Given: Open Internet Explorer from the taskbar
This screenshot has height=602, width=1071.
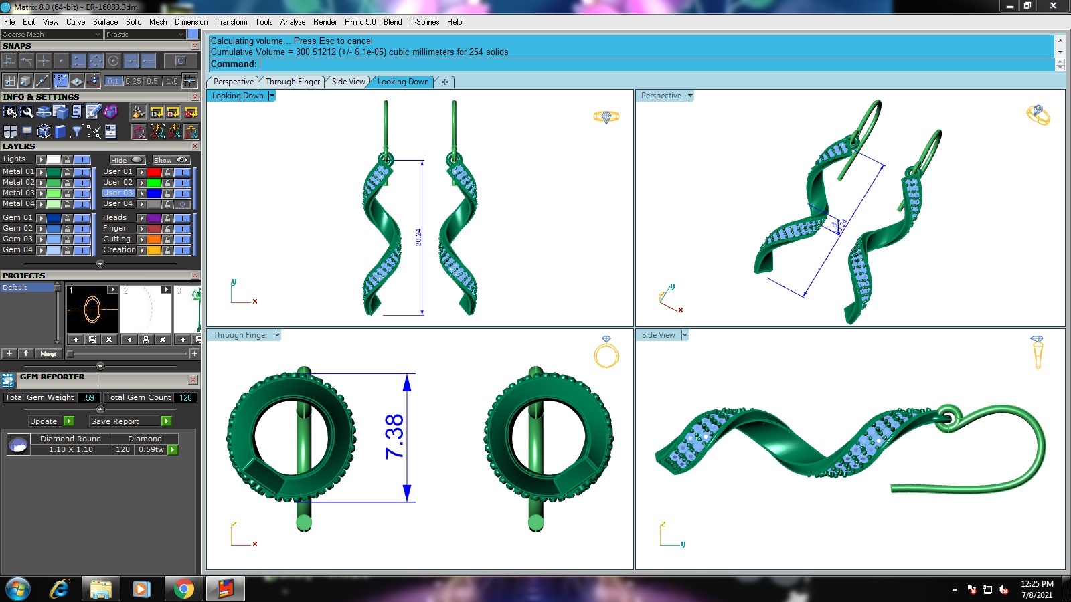Looking at the screenshot, I should click(x=60, y=589).
